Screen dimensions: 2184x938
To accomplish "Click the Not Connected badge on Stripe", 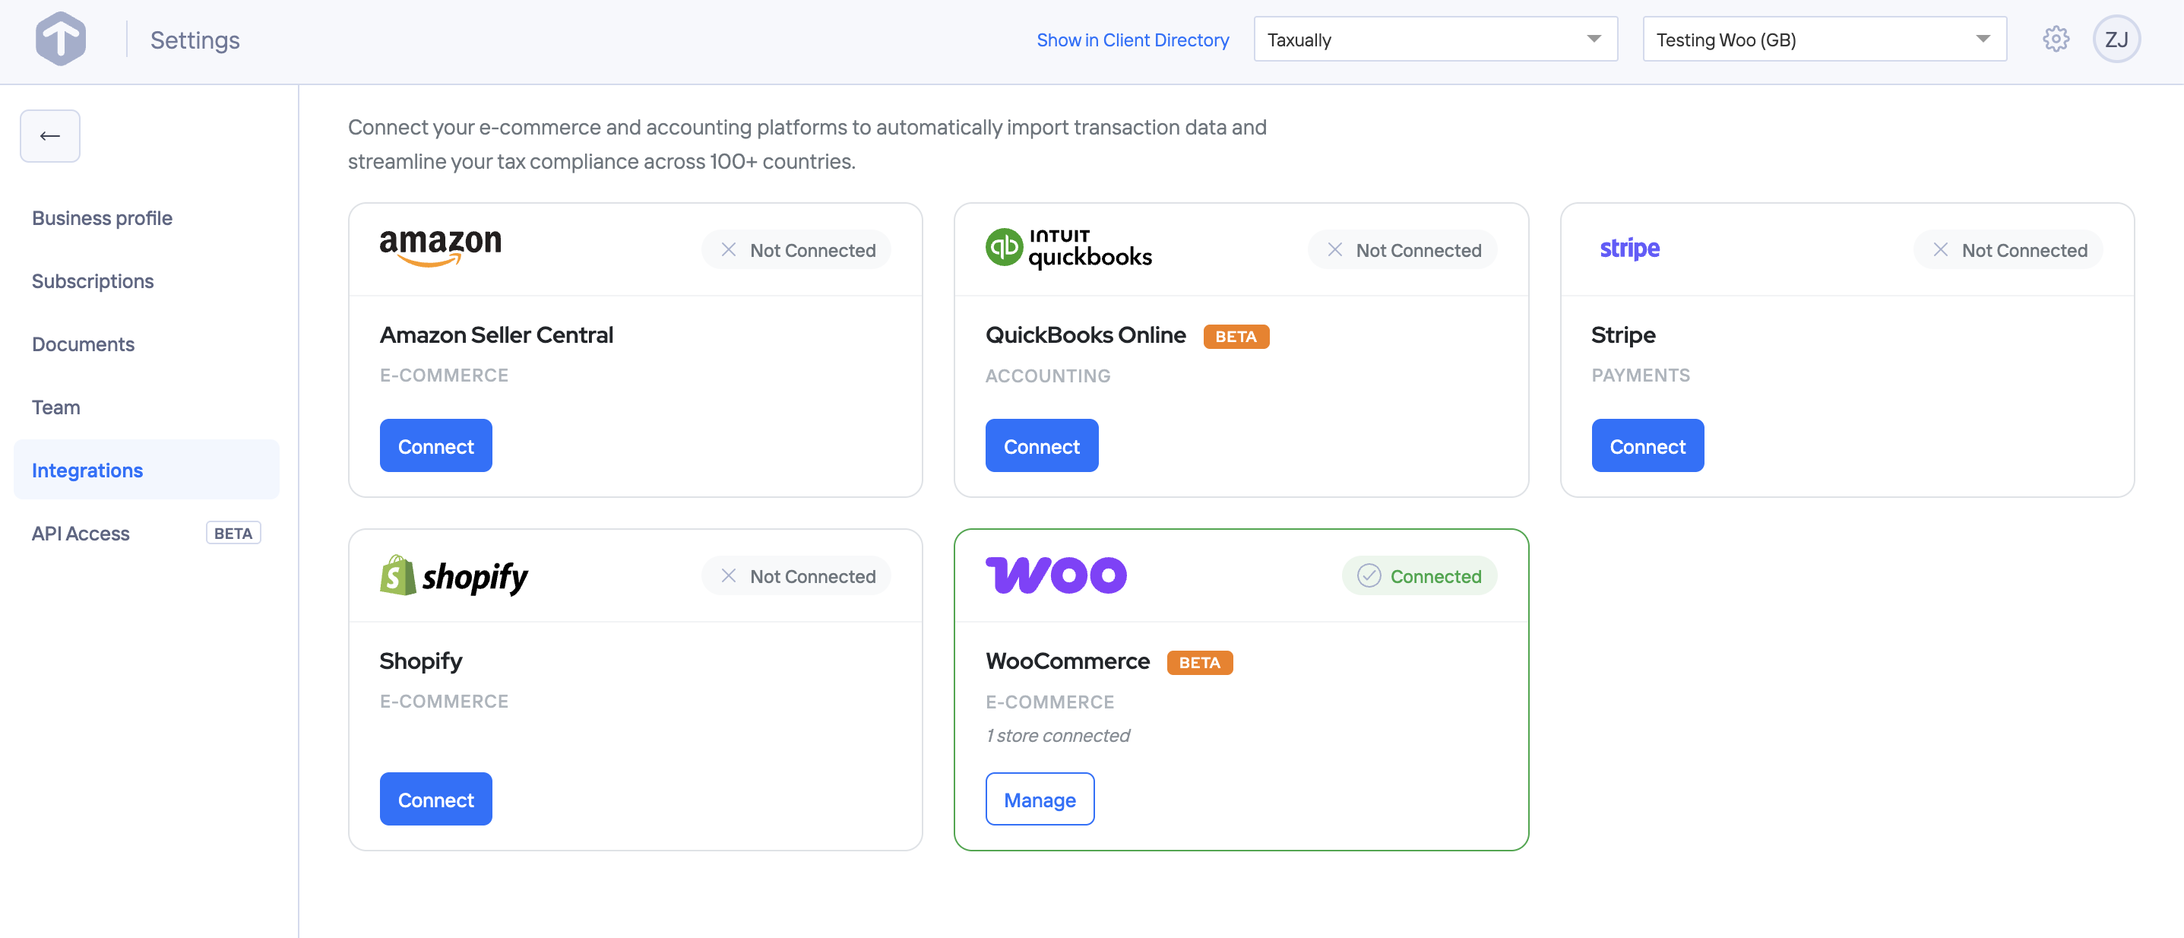I will [2008, 249].
